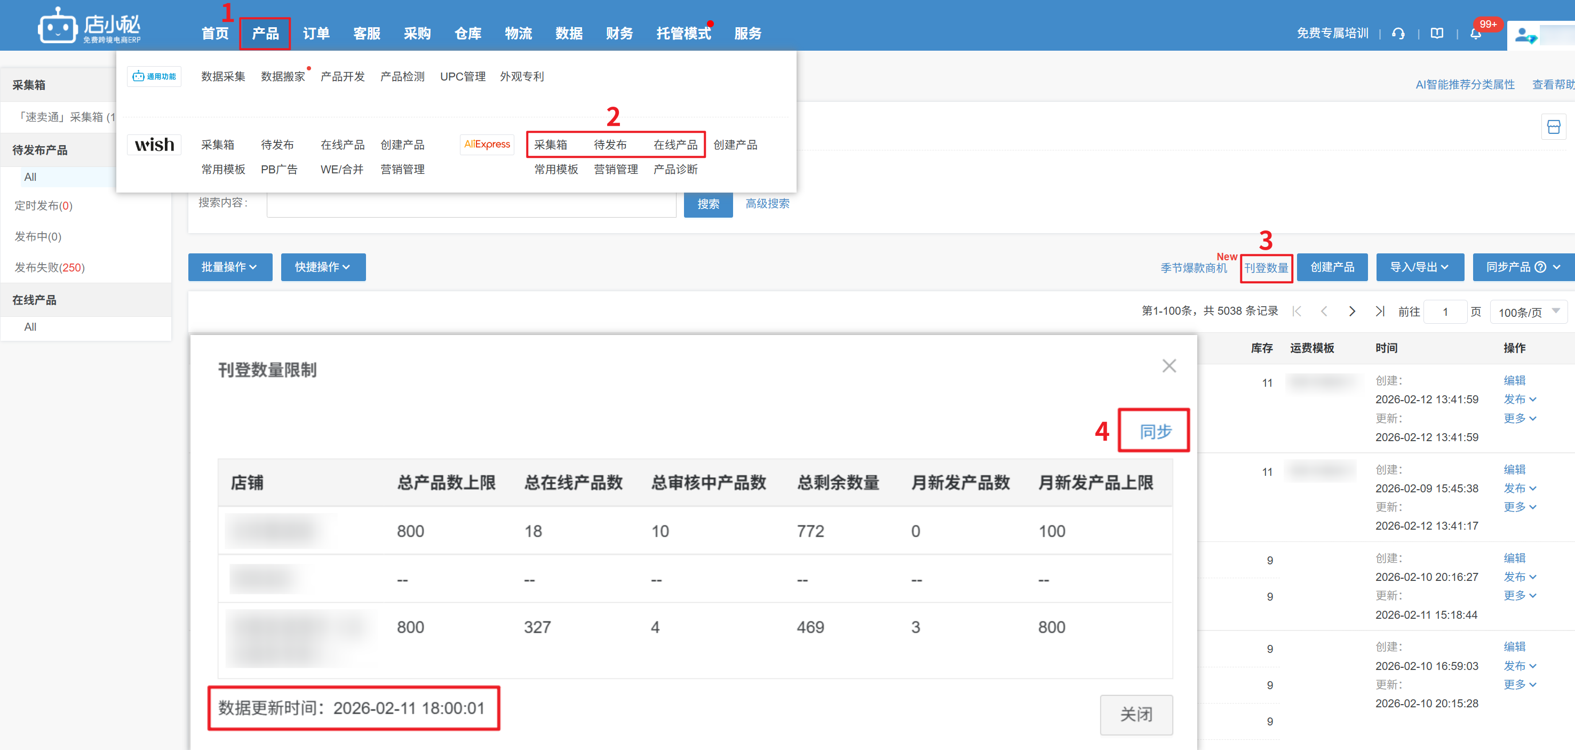Select 发布失败(250) in left sidebar
Image resolution: width=1575 pixels, height=750 pixels.
point(50,268)
